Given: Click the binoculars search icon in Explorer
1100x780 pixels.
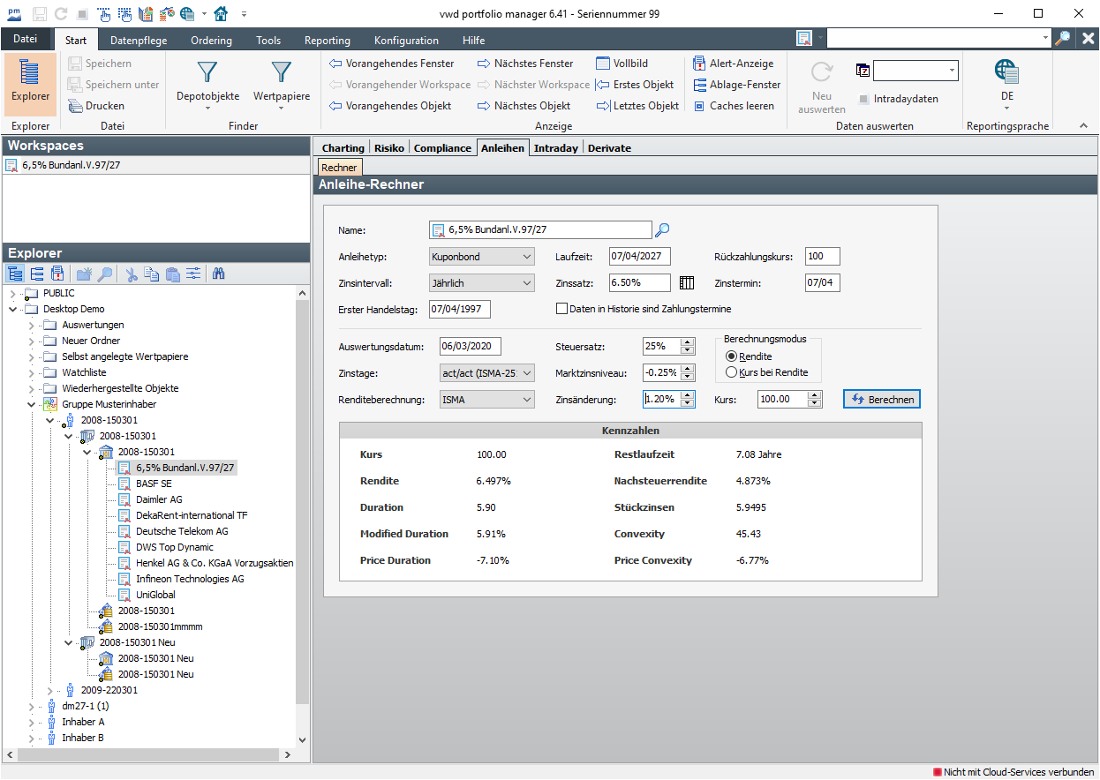Looking at the screenshot, I should click(218, 274).
